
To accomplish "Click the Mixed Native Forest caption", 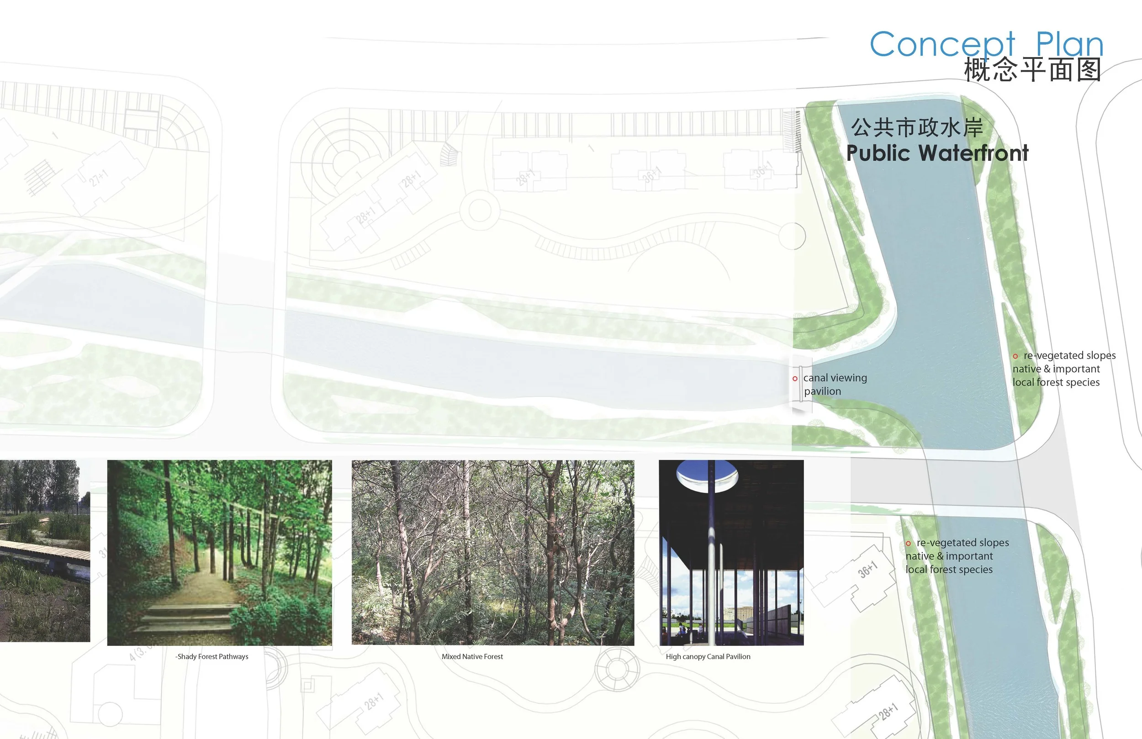I will 472,656.
